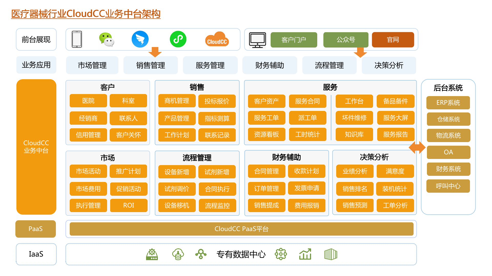Screen dimensions: 492x276
Task: Click the cloud database download icon
Action: point(178,254)
